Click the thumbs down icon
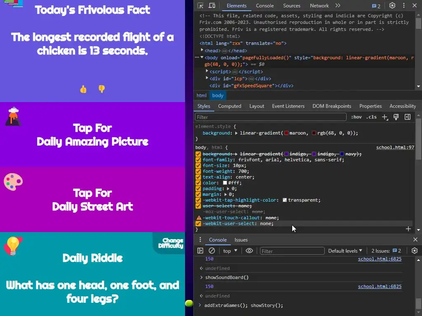Image resolution: width=422 pixels, height=316 pixels. point(101,89)
